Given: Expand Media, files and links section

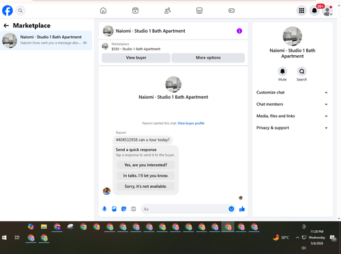Looking at the screenshot, I should pyautogui.click(x=292, y=116).
